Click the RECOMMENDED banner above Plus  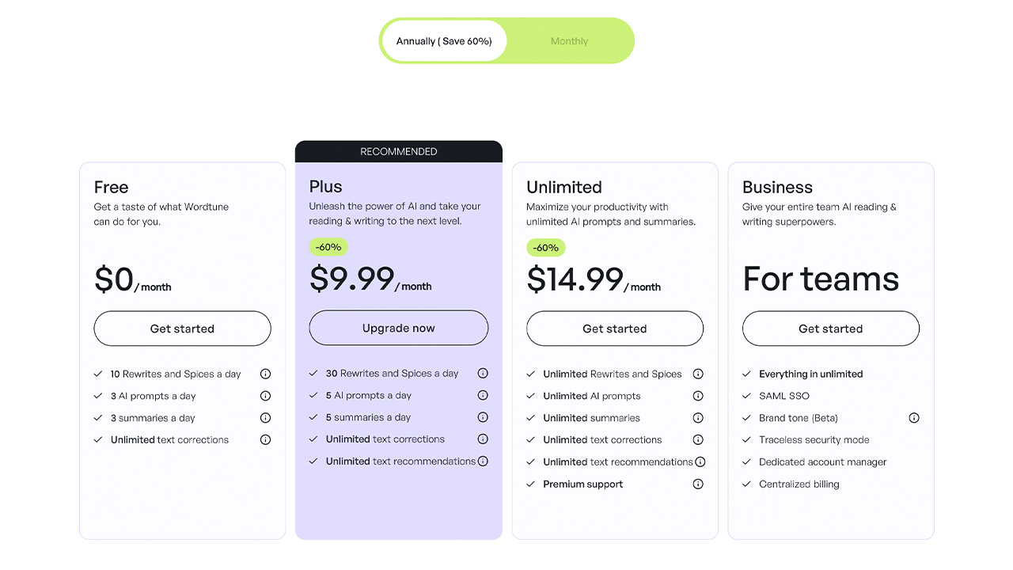pyautogui.click(x=399, y=151)
